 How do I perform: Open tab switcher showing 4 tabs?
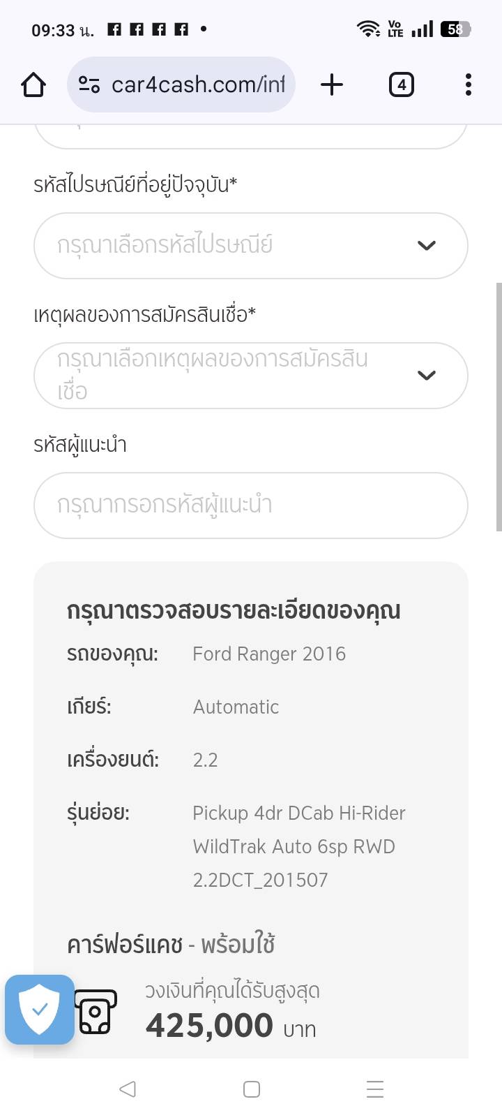pyautogui.click(x=401, y=85)
